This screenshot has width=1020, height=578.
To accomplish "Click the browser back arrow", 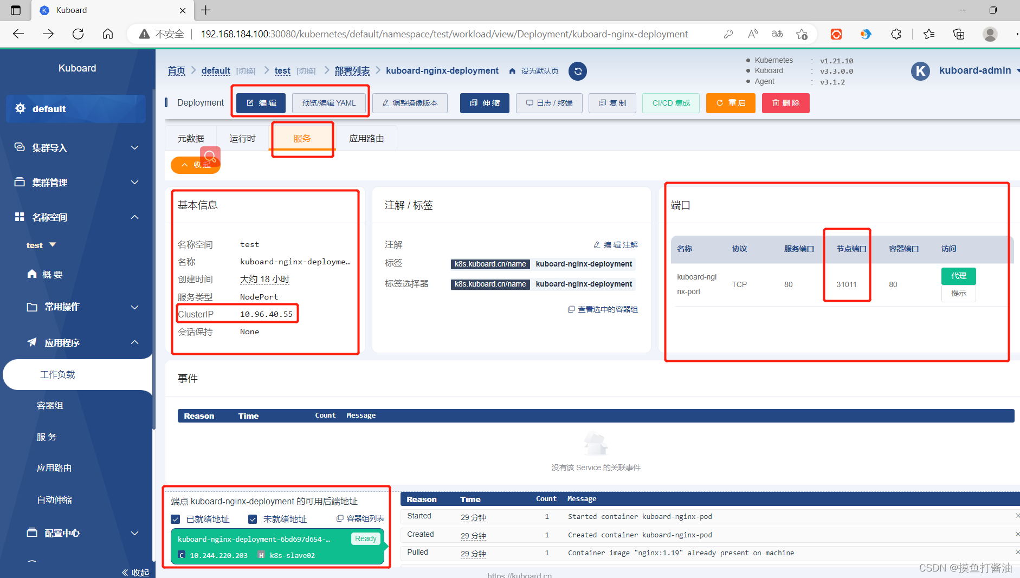I will [x=18, y=34].
